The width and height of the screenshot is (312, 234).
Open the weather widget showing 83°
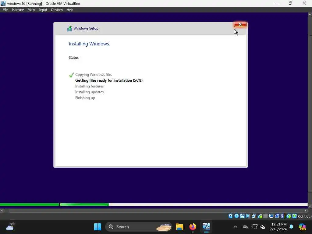click(10, 226)
